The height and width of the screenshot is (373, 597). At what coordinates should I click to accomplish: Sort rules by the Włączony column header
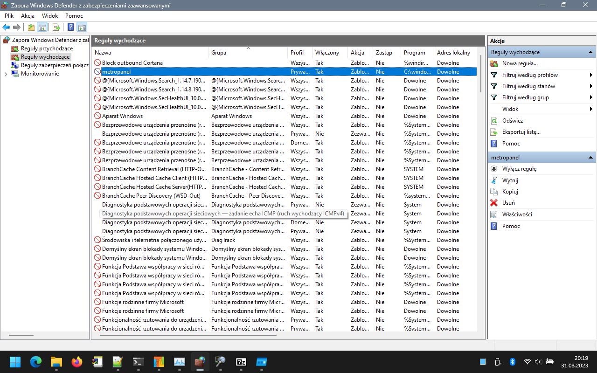330,53
